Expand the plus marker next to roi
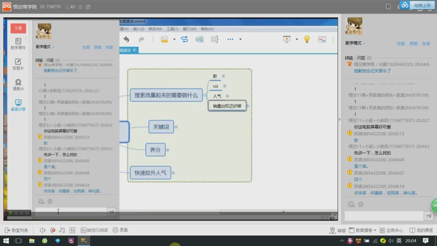This screenshot has height=246, width=437. [225, 86]
